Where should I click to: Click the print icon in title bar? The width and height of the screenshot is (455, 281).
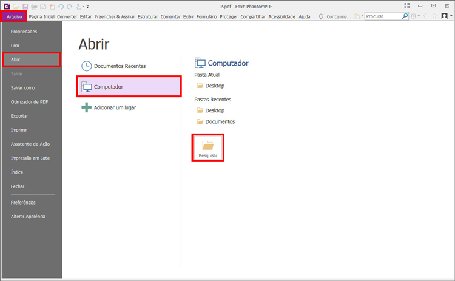point(34,7)
